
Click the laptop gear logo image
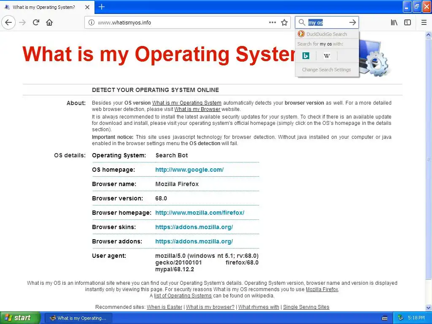pyautogui.click(x=375, y=58)
